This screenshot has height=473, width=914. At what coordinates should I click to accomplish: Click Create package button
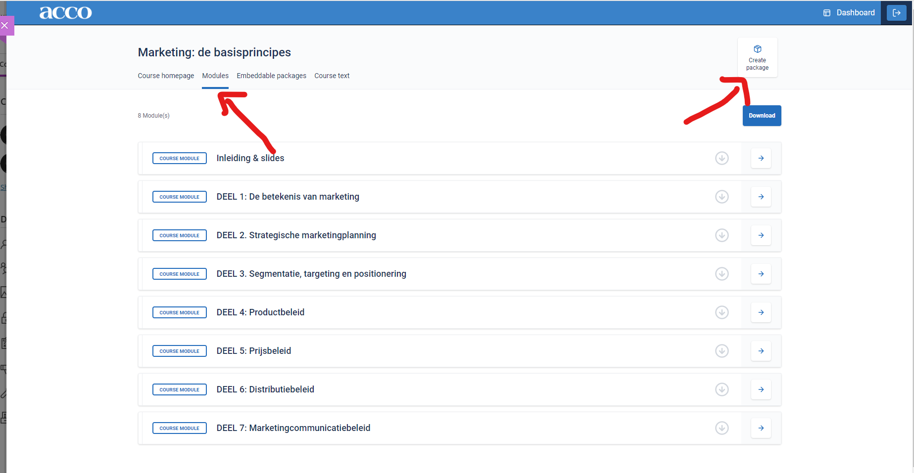tap(757, 57)
